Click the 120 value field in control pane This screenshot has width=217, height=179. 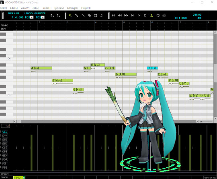click(x=5, y=126)
